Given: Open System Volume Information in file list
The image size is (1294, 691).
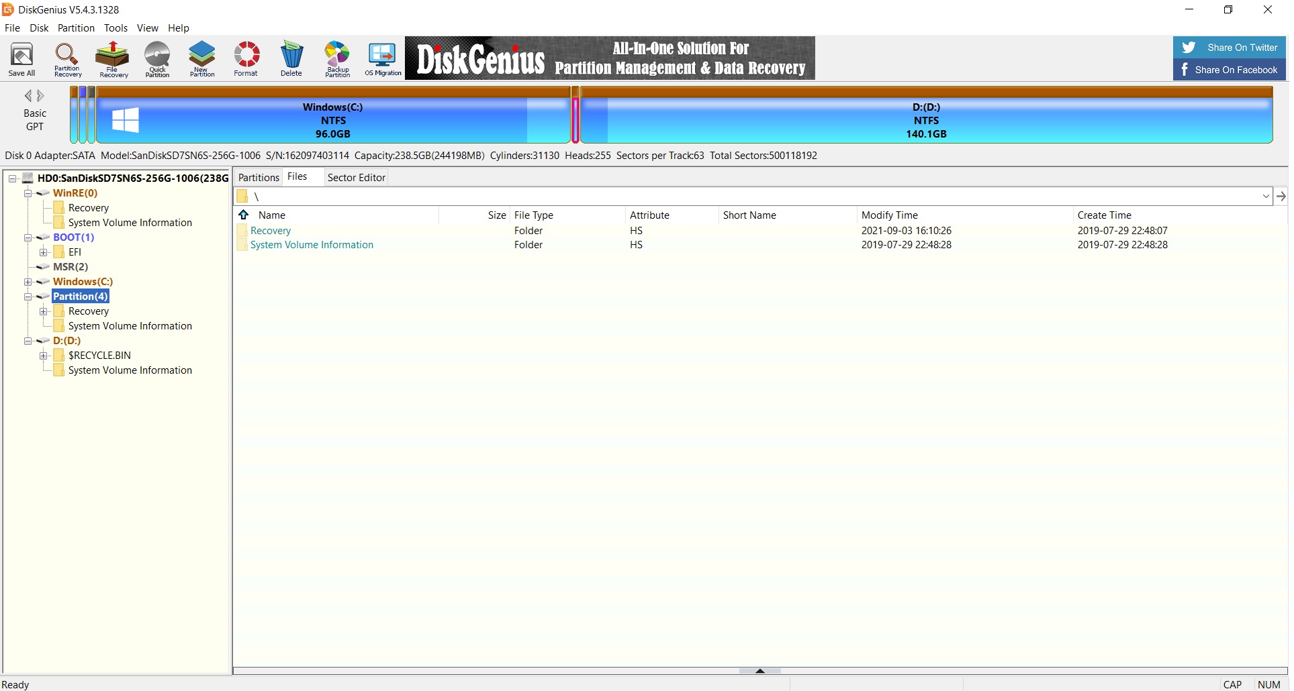Looking at the screenshot, I should pyautogui.click(x=312, y=246).
